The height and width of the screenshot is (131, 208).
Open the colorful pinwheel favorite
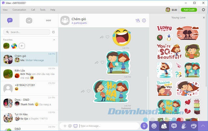coord(14,46)
